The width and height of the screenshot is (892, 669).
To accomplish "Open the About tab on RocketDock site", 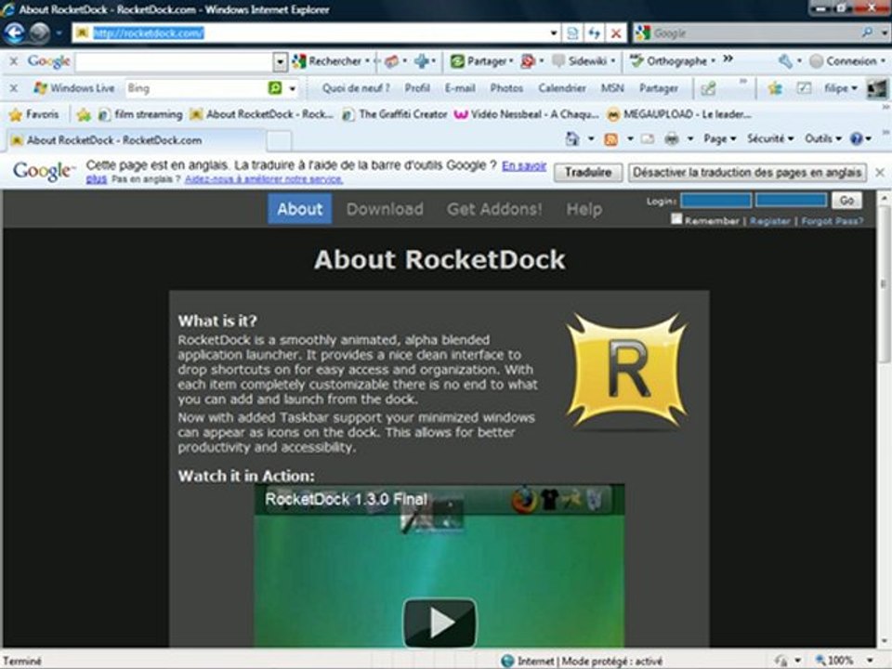I will pyautogui.click(x=300, y=209).
